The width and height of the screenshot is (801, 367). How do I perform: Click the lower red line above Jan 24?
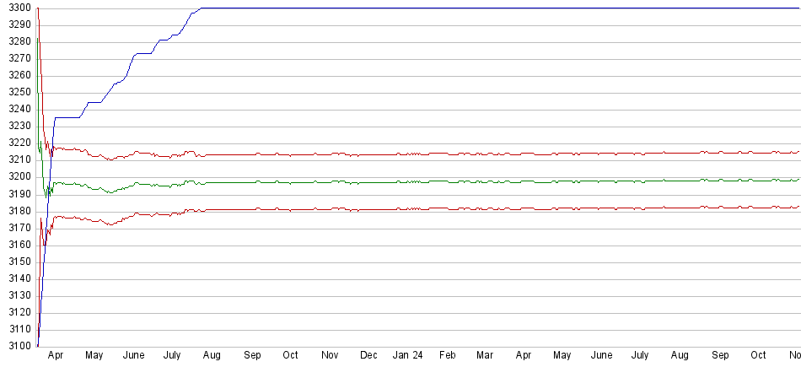coord(407,208)
